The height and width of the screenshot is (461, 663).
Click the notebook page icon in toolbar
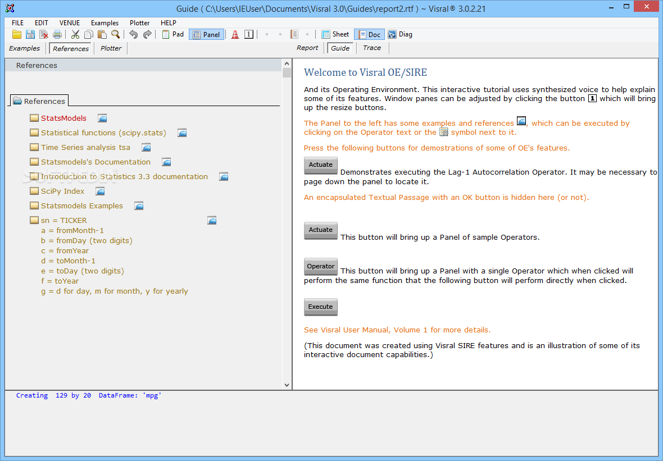(x=294, y=34)
